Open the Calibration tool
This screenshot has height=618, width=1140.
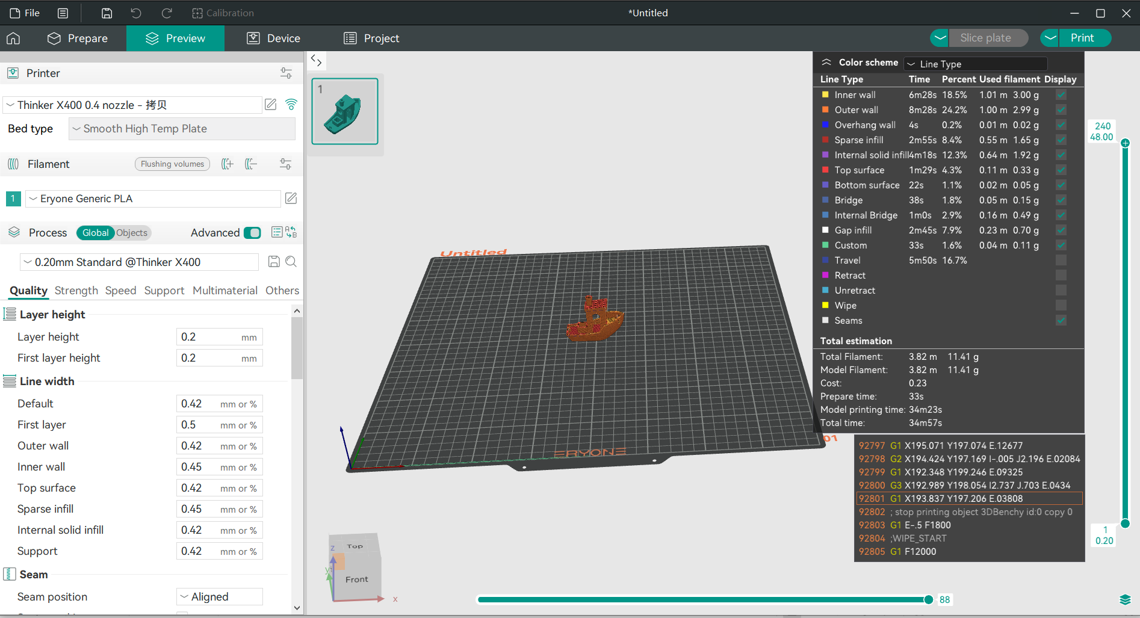(223, 13)
